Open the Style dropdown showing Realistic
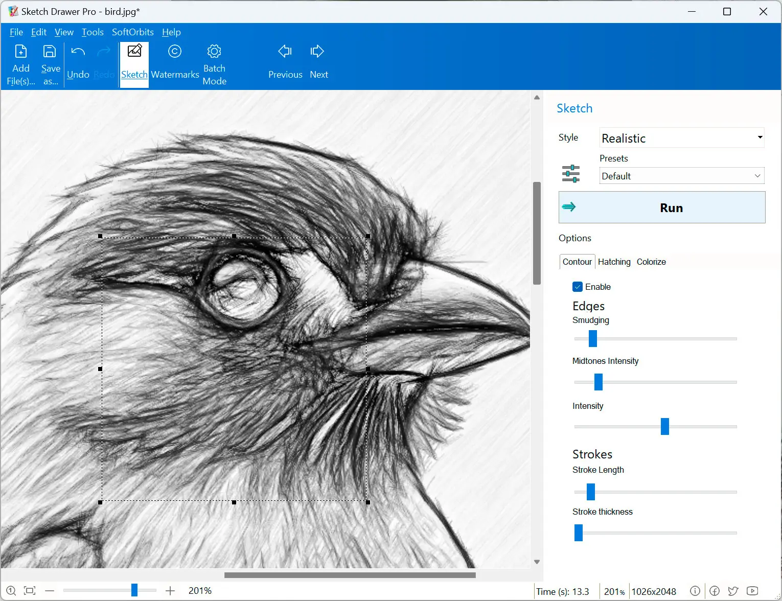This screenshot has width=782, height=601. pos(681,138)
